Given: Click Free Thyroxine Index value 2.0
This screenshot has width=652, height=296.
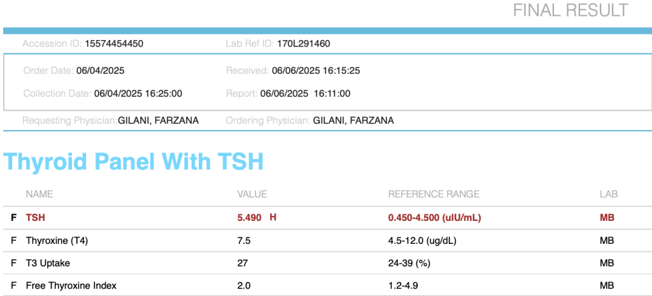Looking at the screenshot, I should click(244, 286).
